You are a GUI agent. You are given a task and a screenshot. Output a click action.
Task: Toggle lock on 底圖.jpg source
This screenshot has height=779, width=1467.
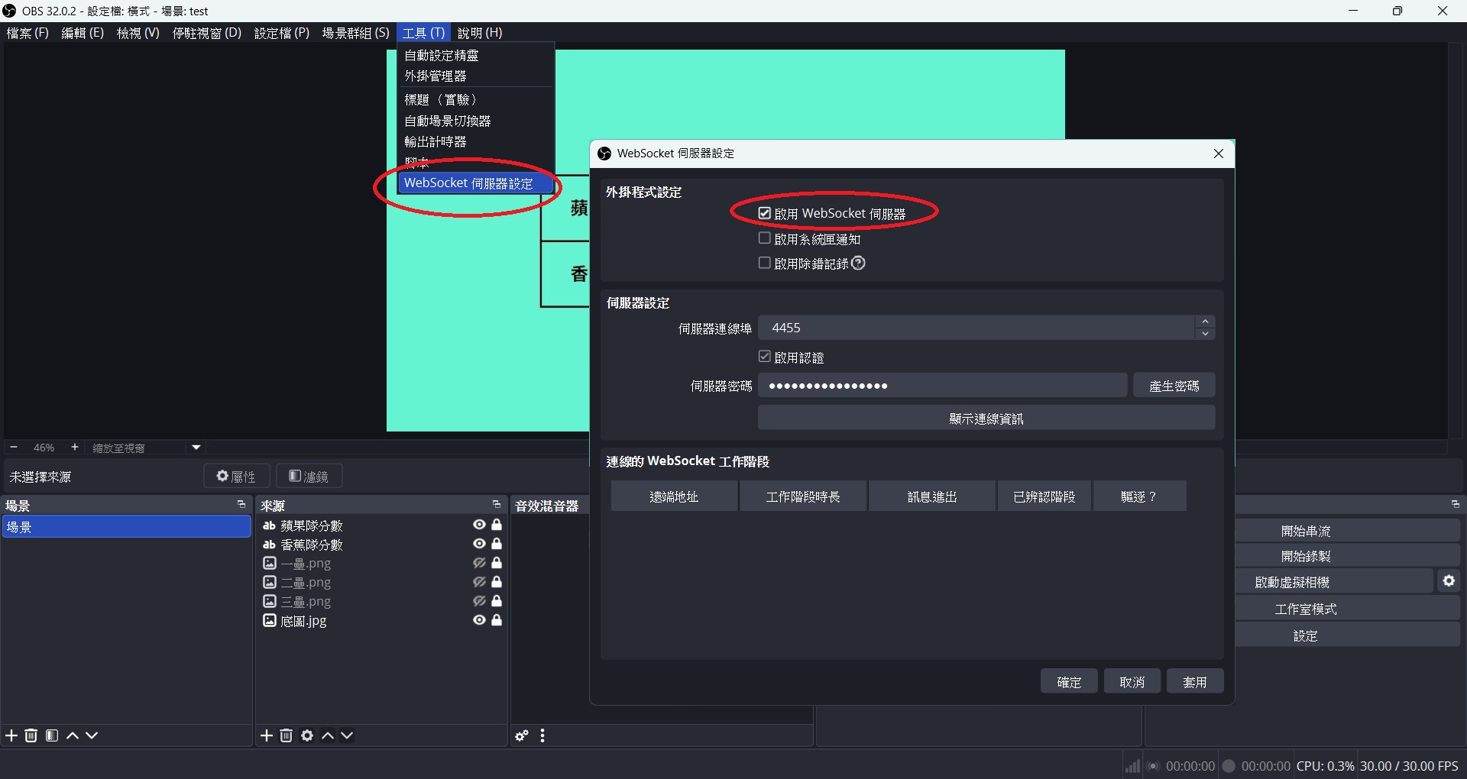pyautogui.click(x=497, y=620)
